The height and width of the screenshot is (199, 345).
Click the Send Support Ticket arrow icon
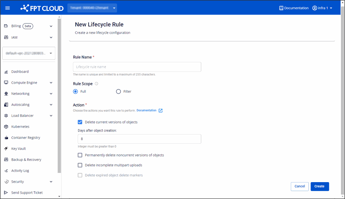pyautogui.click(x=6, y=193)
